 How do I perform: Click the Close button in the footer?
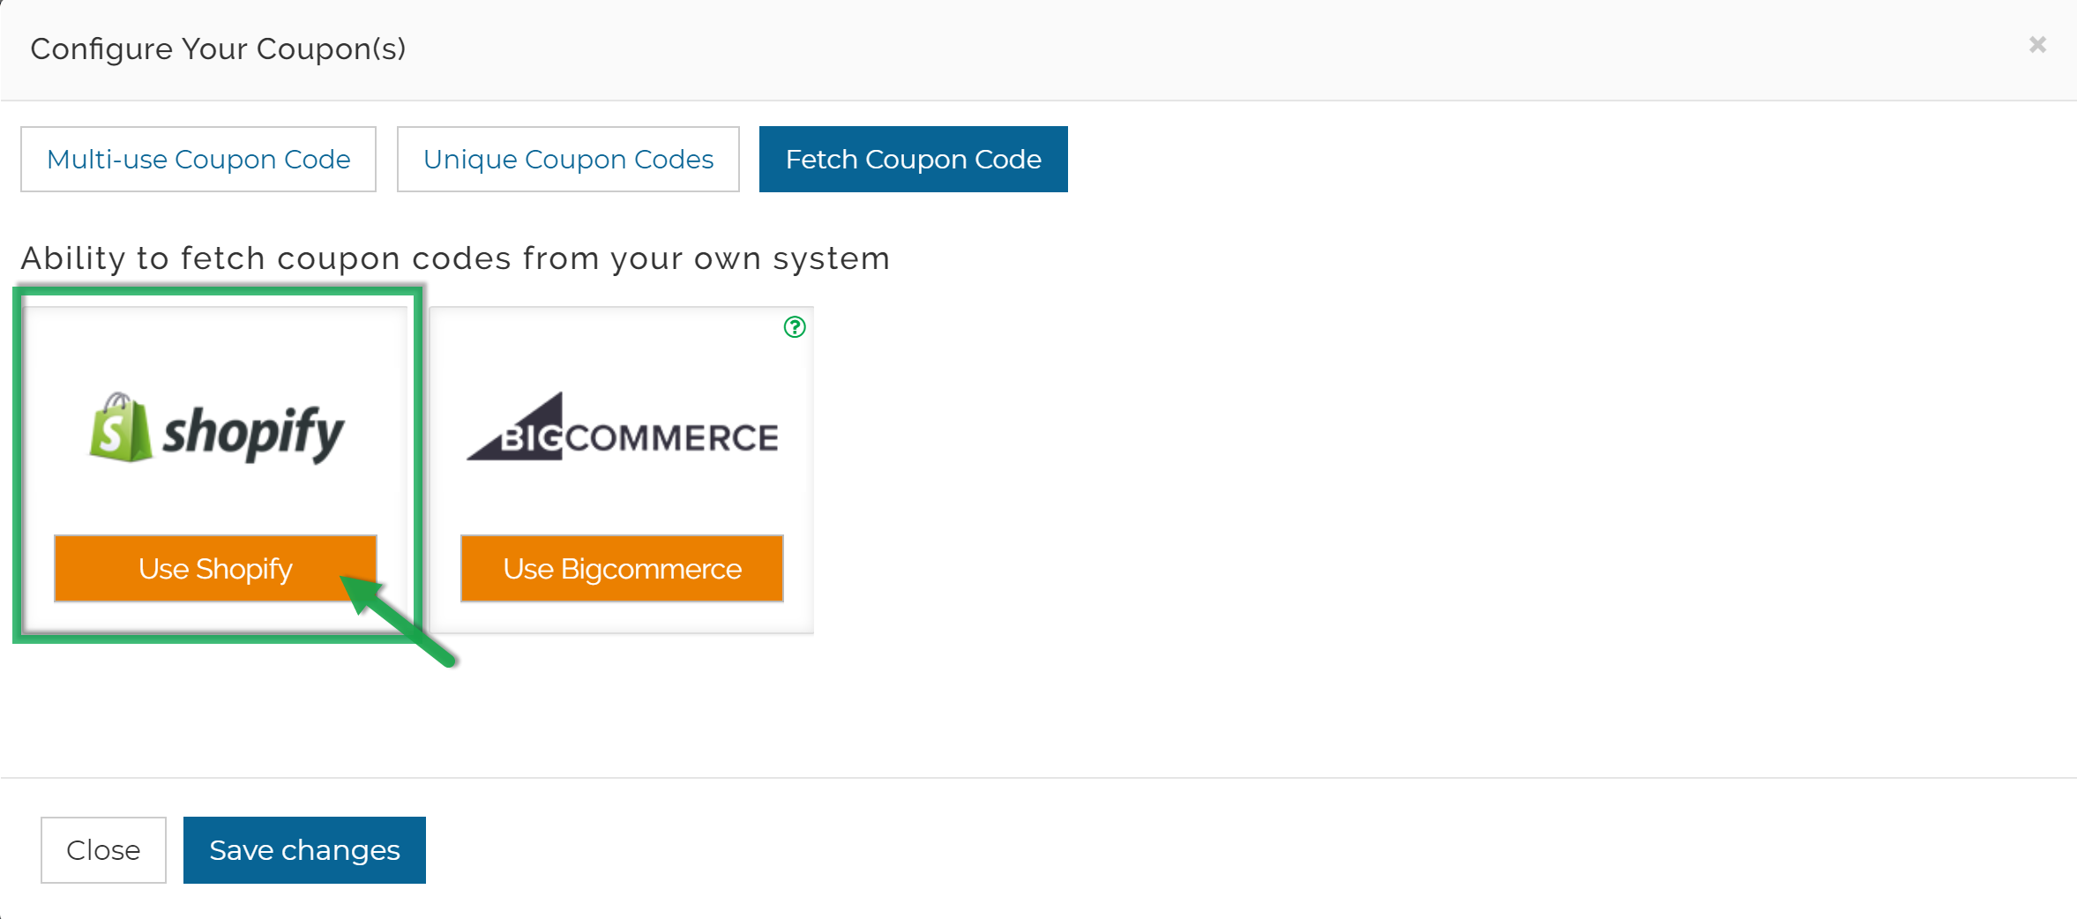click(x=103, y=850)
